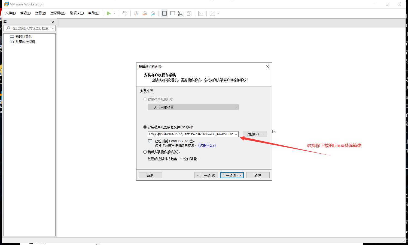This screenshot has width=408, height=245.
Task: Open the 查看(V) menu
Action: tap(40, 13)
